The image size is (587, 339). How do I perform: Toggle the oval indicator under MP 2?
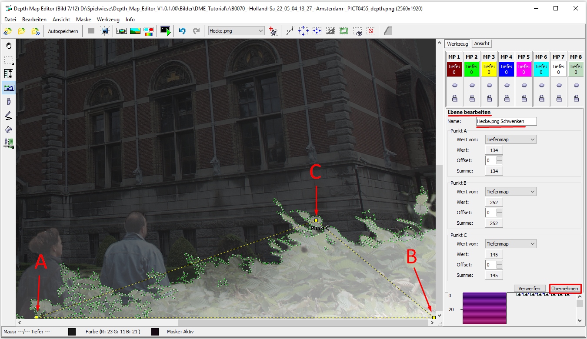click(472, 85)
